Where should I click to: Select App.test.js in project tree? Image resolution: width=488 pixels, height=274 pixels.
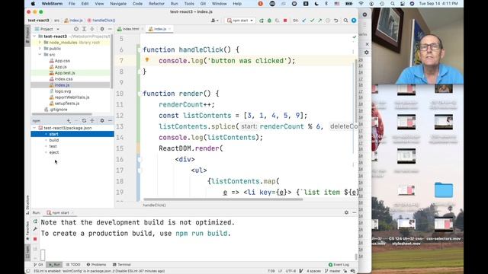tap(65, 73)
